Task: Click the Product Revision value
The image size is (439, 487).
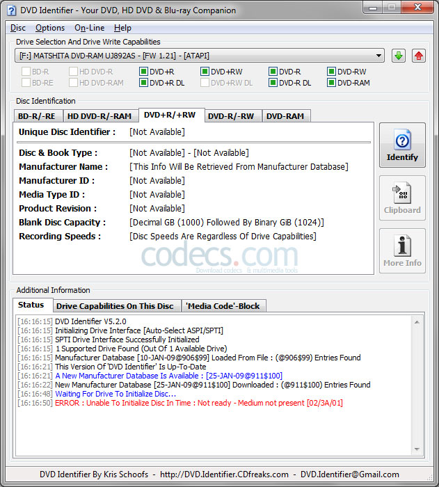Action: tap(157, 209)
